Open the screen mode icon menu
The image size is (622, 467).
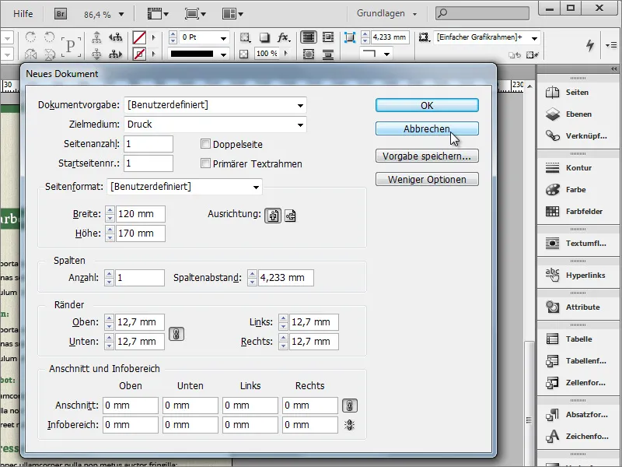point(195,14)
